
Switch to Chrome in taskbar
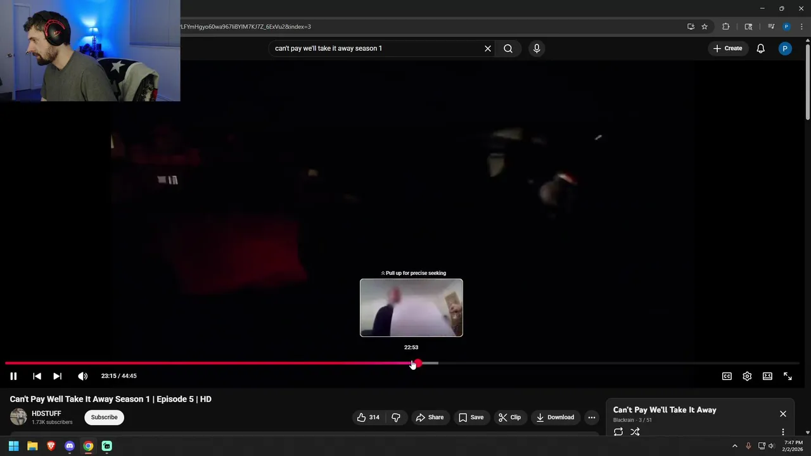[x=88, y=446]
